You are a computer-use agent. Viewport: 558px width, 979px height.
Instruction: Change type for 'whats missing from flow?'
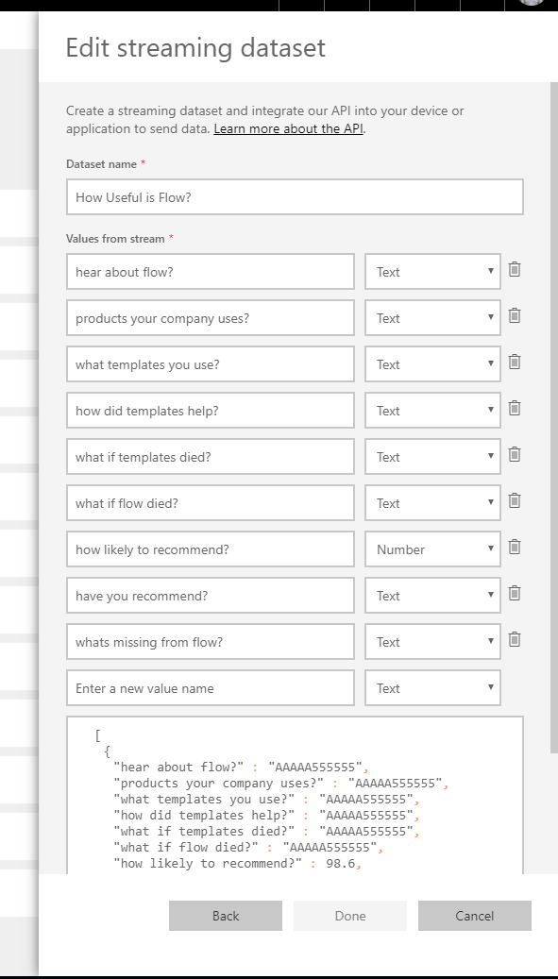click(432, 641)
